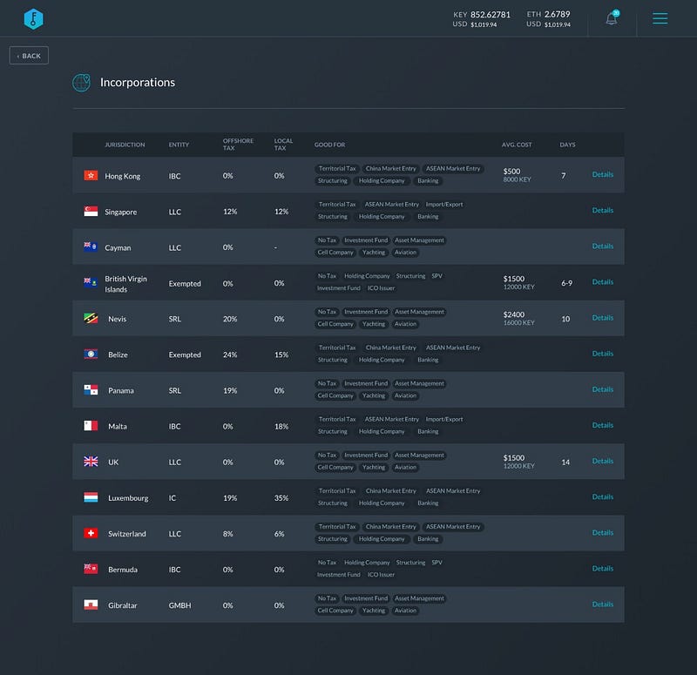Open Details for Singapore
Image resolution: width=697 pixels, height=675 pixels.
click(x=602, y=210)
